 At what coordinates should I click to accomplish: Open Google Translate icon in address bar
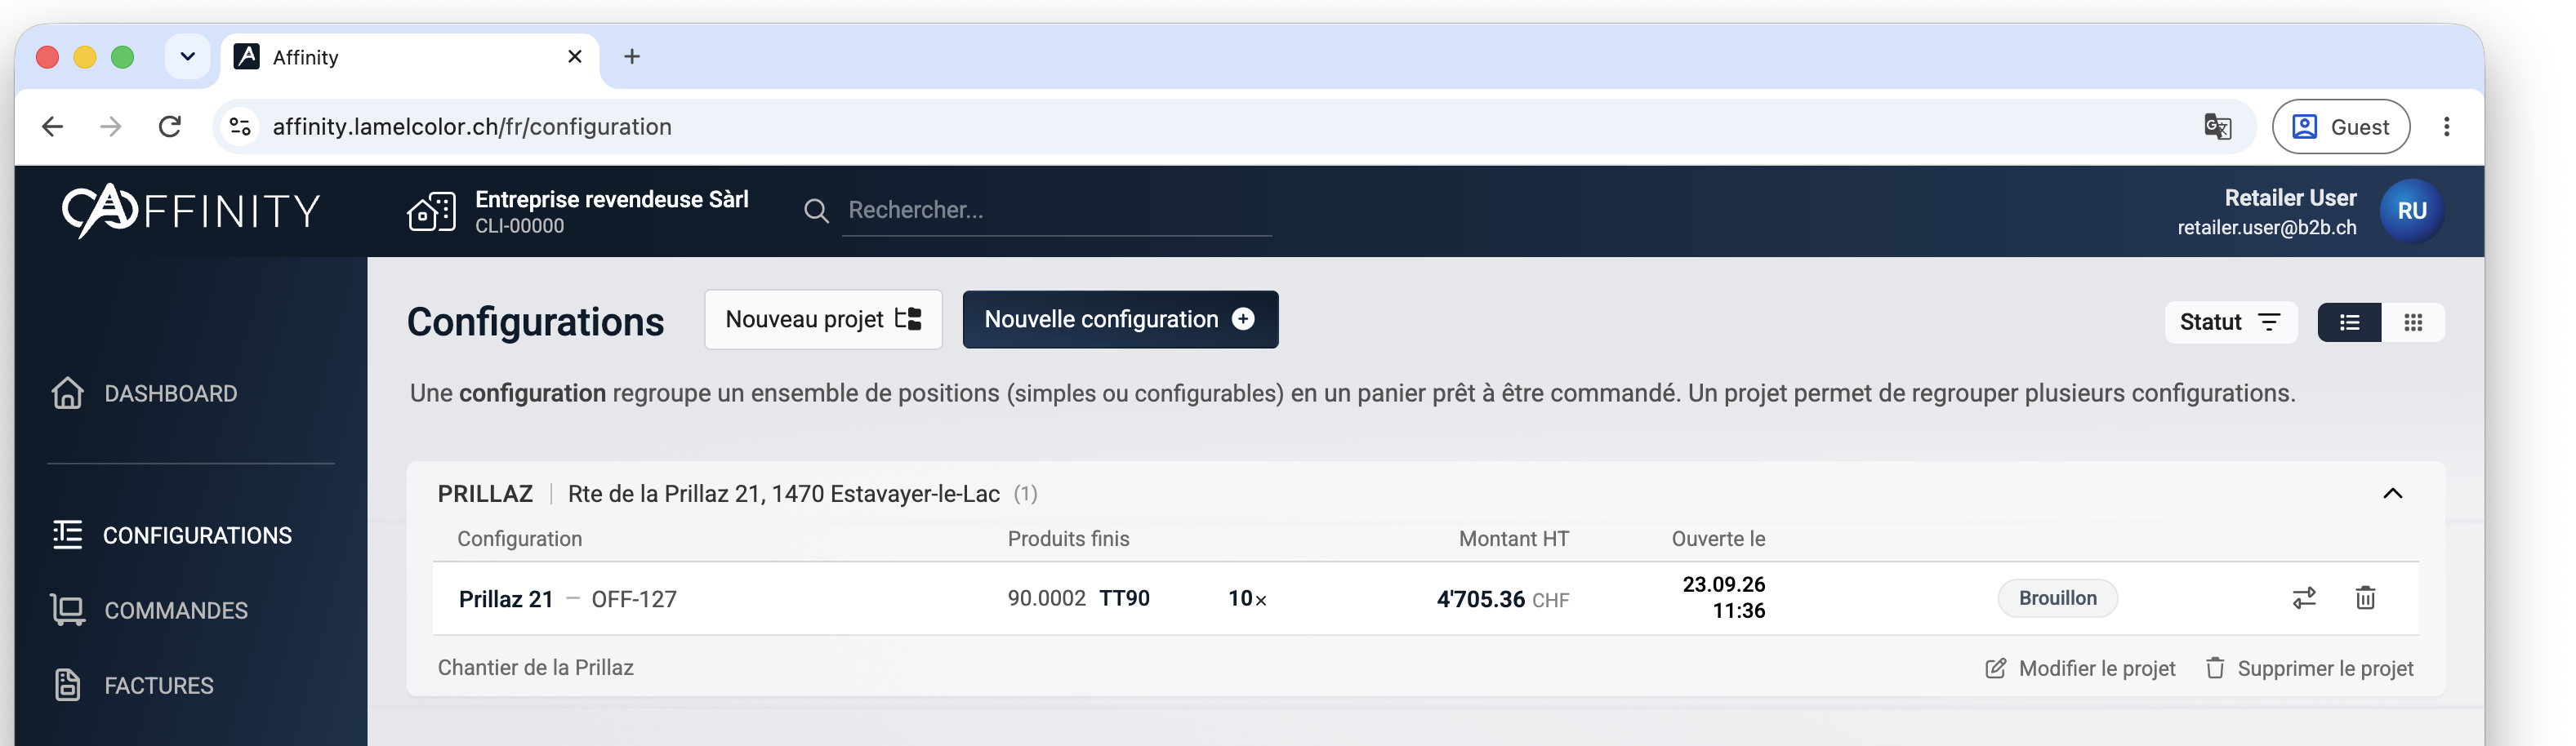[x=2217, y=127]
